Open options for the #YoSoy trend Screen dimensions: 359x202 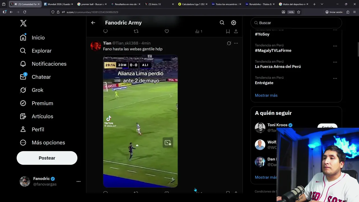335,30
